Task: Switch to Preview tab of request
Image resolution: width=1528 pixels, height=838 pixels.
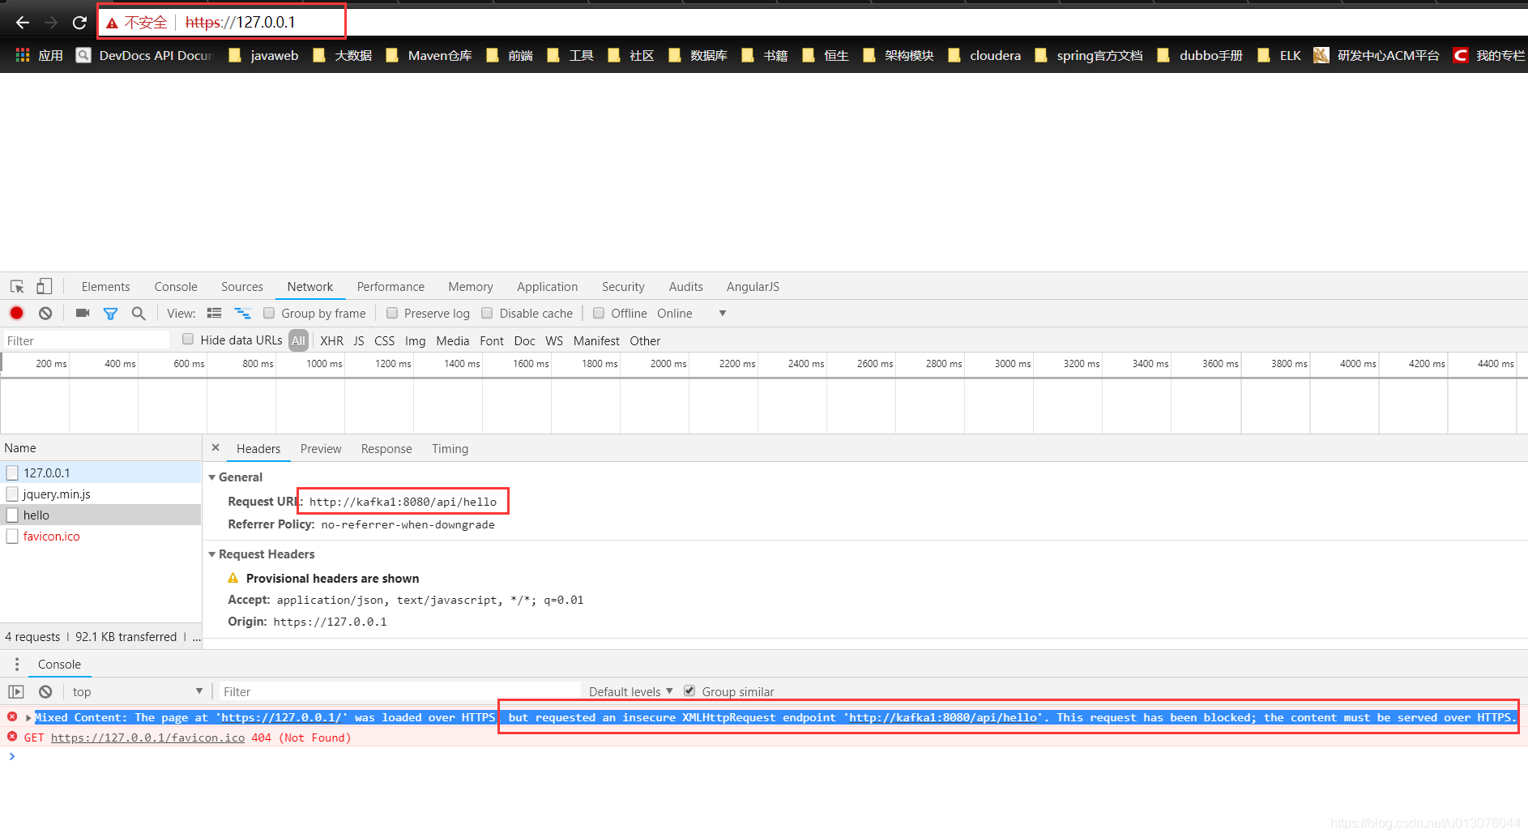Action: 321,449
